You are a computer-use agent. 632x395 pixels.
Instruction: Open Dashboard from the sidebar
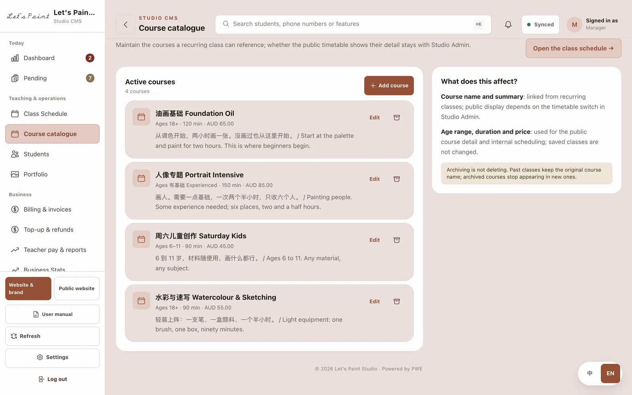coord(52,58)
